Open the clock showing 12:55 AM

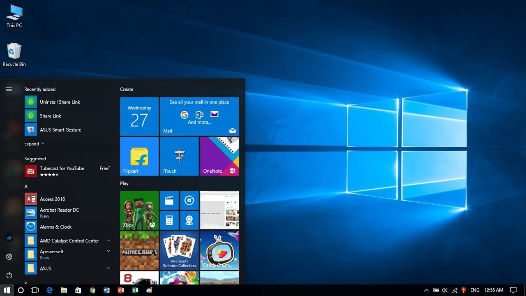[494, 290]
